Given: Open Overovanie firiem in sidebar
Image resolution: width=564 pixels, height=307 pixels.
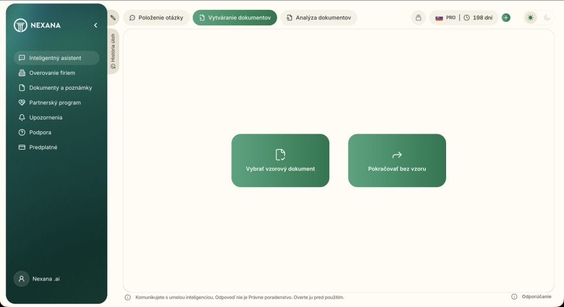Looking at the screenshot, I should [52, 73].
